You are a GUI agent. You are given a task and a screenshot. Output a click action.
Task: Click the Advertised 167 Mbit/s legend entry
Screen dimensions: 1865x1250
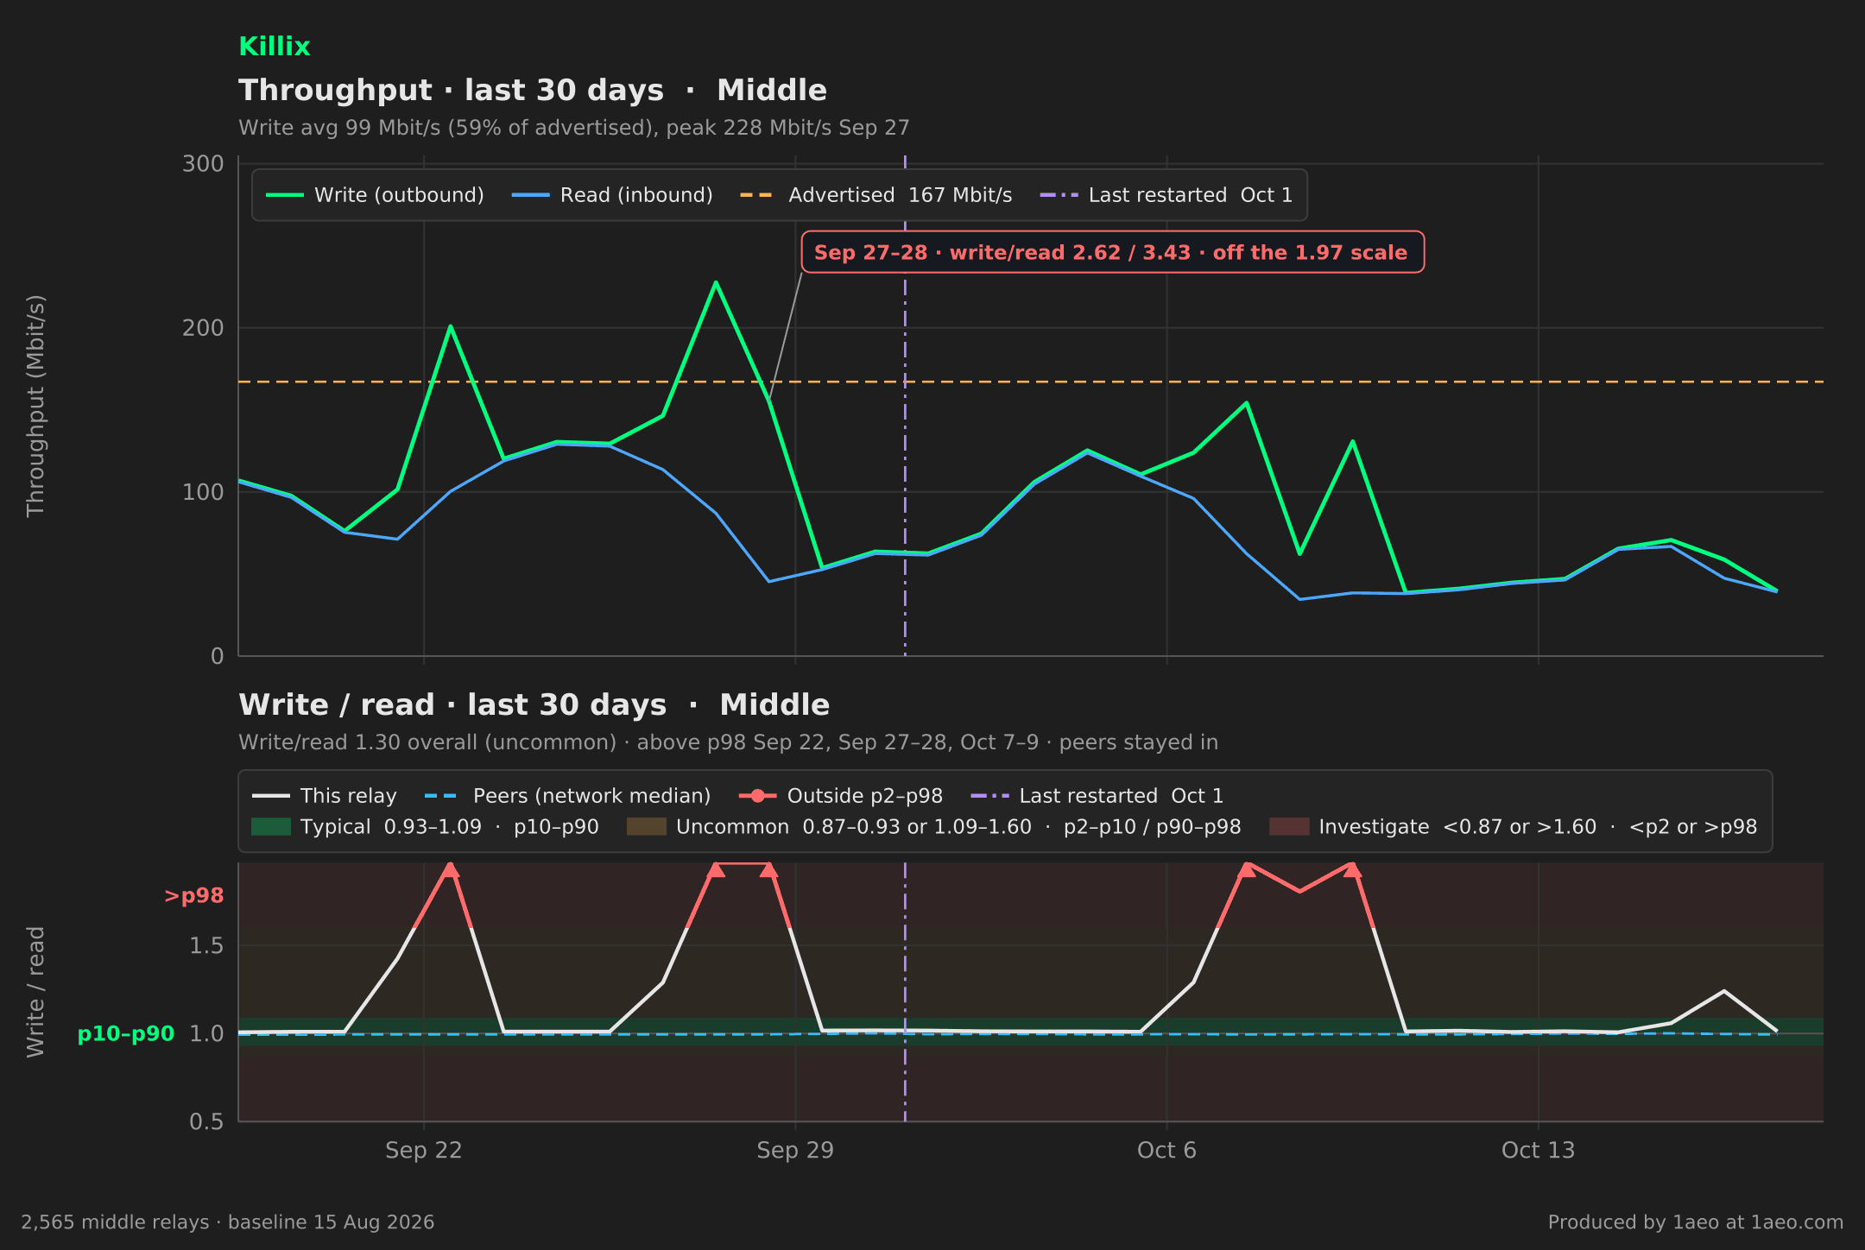coord(876,195)
